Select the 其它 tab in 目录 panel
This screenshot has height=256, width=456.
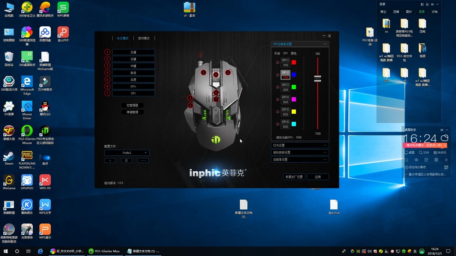pyautogui.click(x=383, y=12)
